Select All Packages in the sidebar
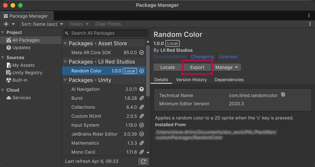 [31, 40]
